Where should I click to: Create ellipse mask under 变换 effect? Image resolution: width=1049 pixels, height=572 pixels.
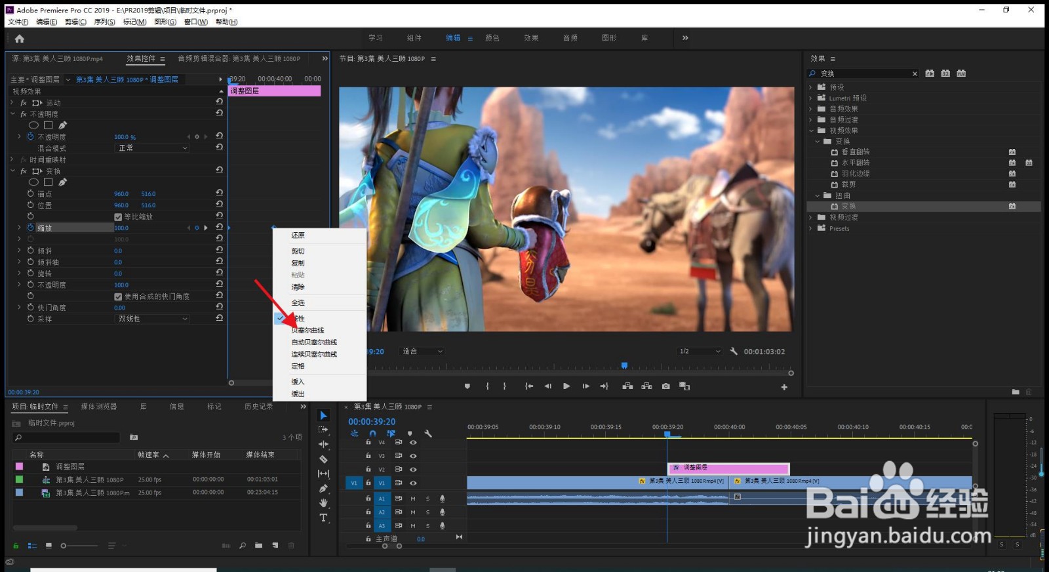[33, 182]
